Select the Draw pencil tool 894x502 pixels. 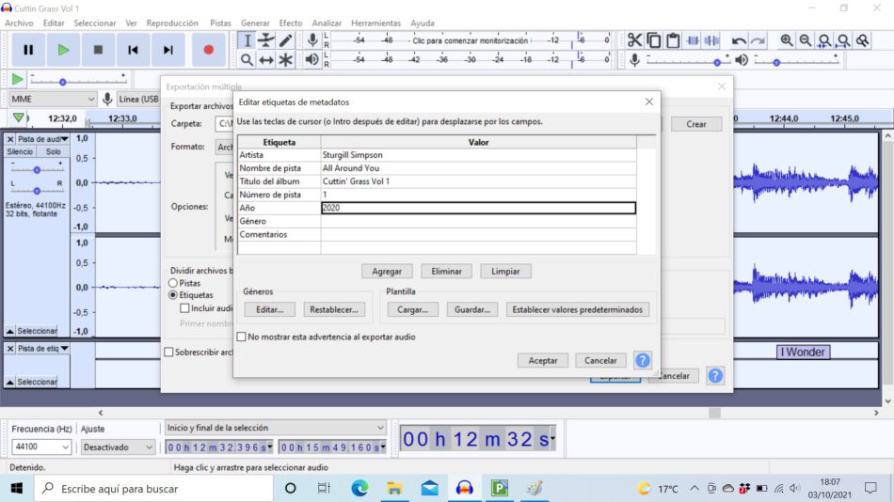click(x=286, y=40)
